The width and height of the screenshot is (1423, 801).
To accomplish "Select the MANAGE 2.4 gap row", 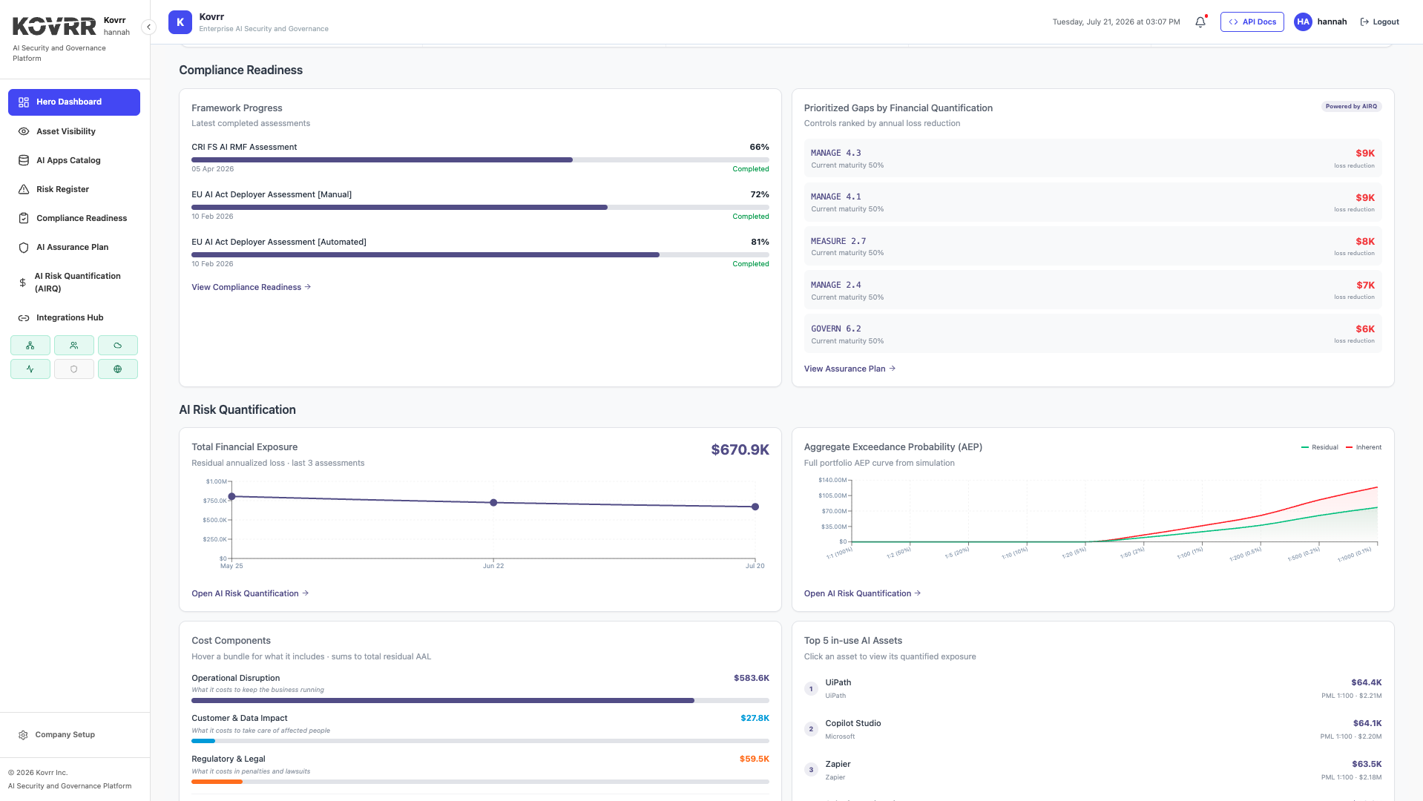I will [x=1093, y=290].
